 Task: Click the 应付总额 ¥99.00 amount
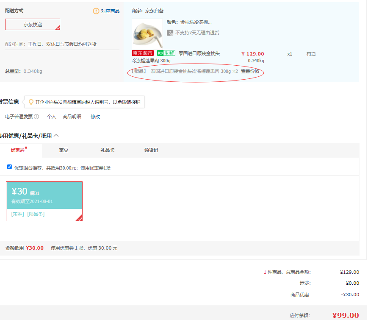pos(346,315)
